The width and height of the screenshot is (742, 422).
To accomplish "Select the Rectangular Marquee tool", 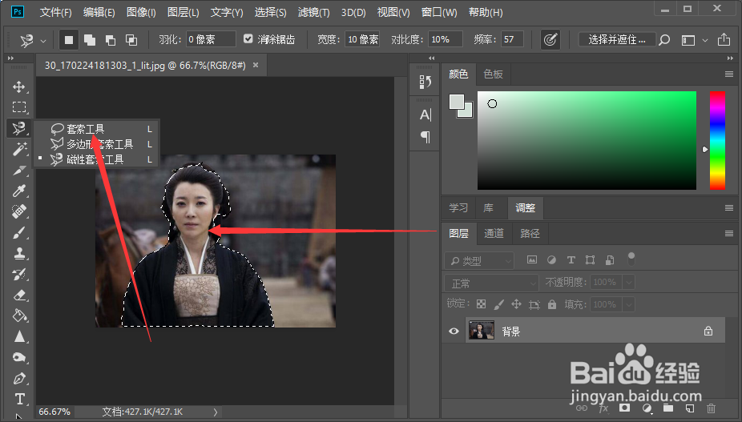I will pos(19,107).
